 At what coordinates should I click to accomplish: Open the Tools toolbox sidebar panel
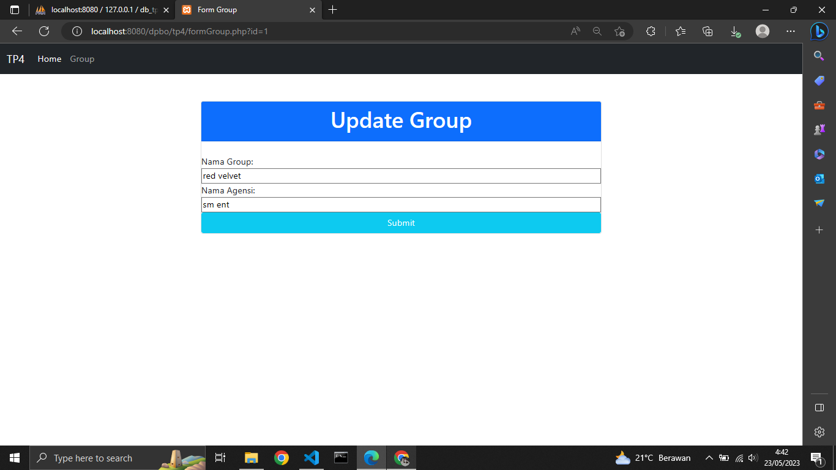[x=819, y=105]
